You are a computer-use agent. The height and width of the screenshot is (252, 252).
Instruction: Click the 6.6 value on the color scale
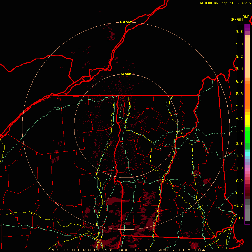(239, 81)
